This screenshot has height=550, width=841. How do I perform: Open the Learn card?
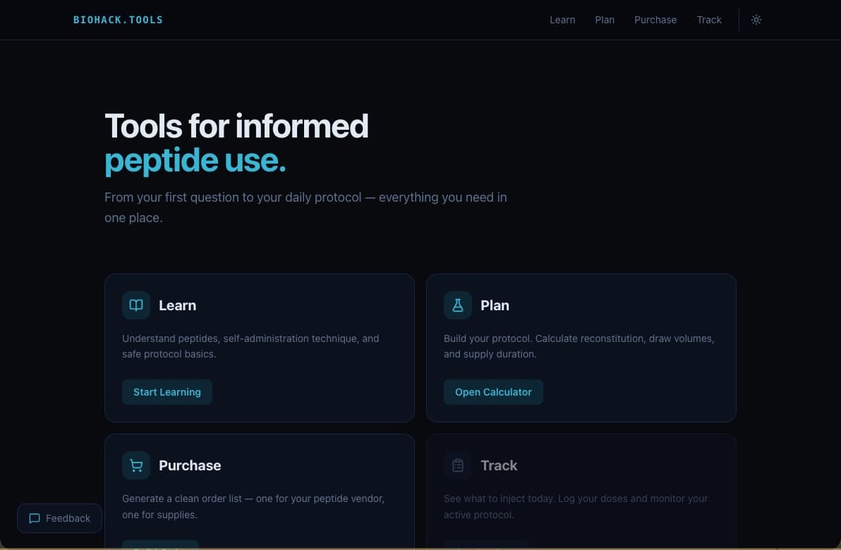[x=259, y=348]
